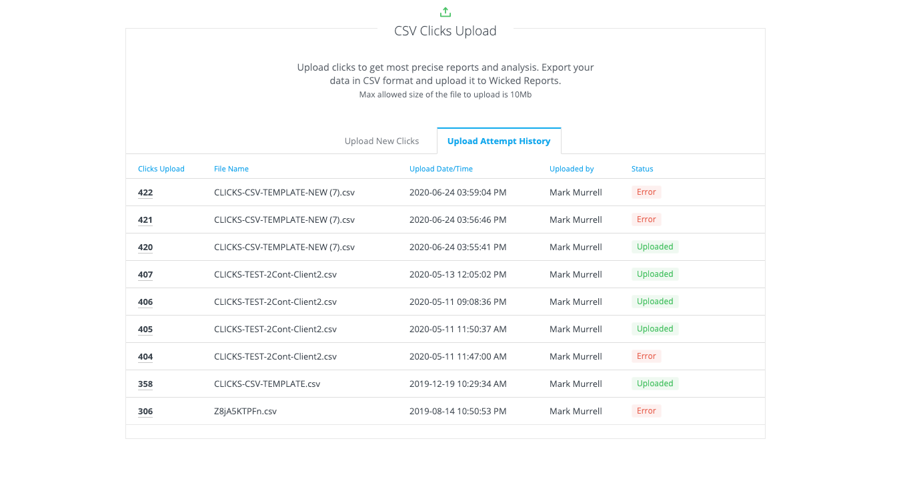Sort table by File Name column
This screenshot has height=477, width=917.
pyautogui.click(x=231, y=169)
